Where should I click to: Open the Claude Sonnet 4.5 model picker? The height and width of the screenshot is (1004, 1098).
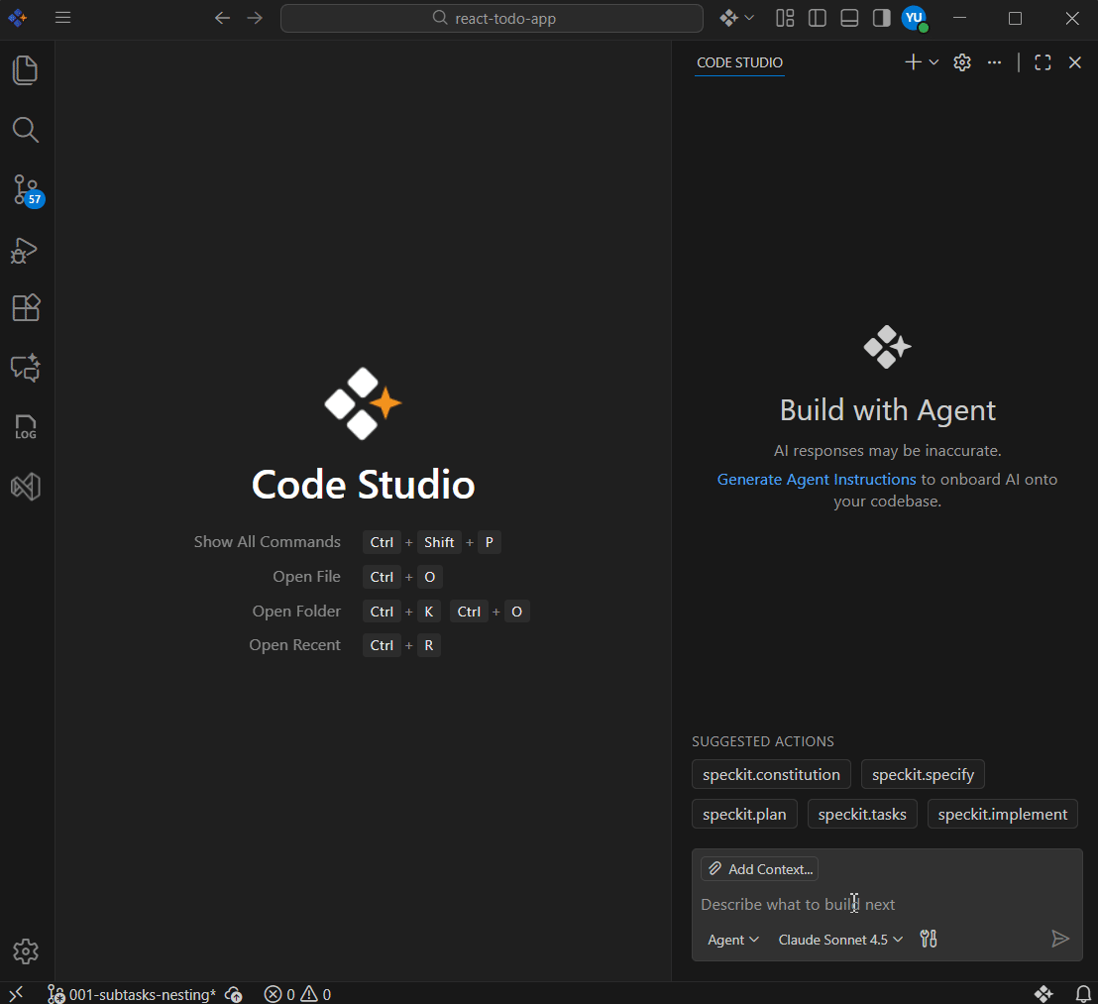(840, 940)
